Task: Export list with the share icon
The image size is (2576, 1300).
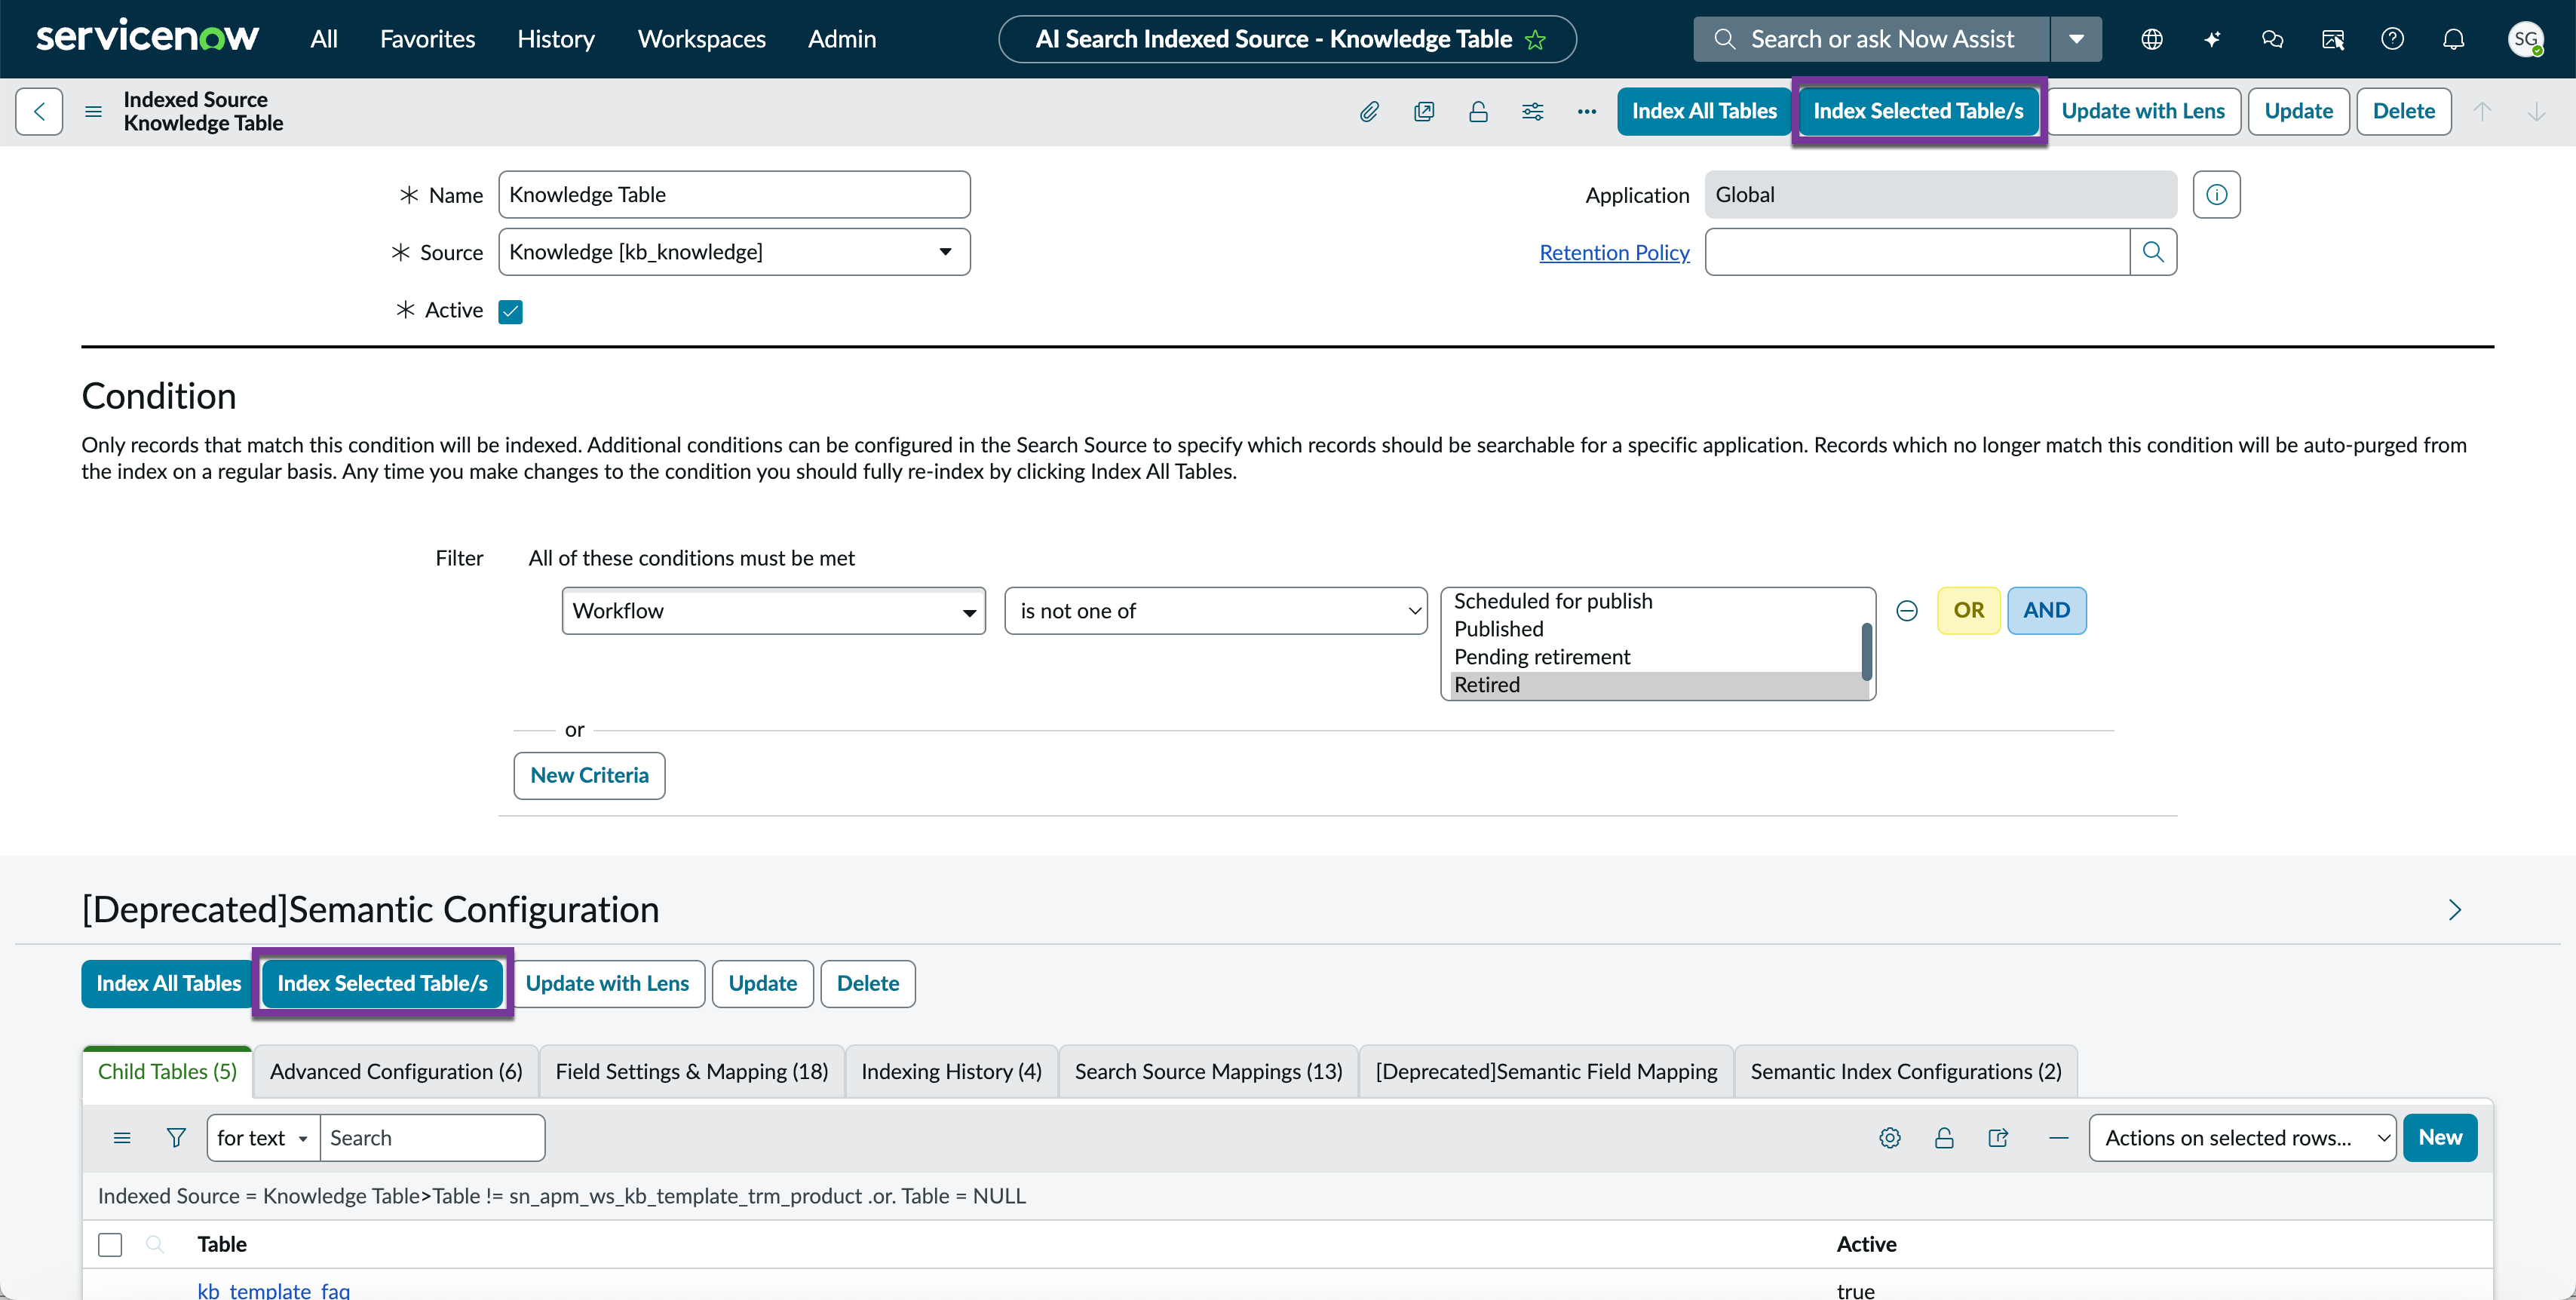Action: [1998, 1138]
